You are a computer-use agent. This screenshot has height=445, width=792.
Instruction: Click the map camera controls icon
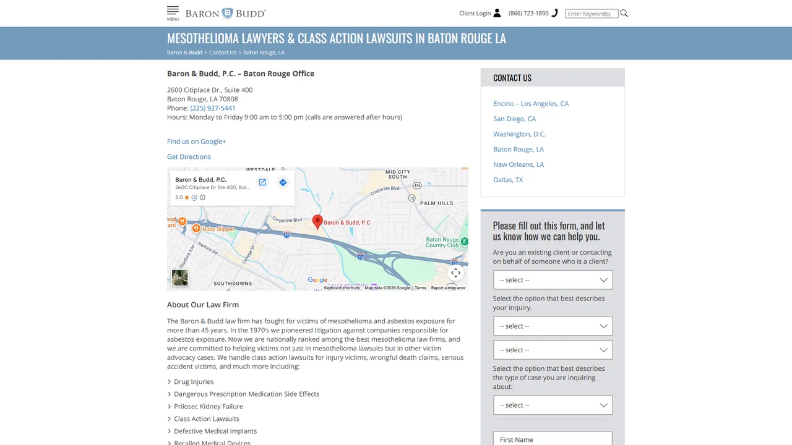[456, 273]
